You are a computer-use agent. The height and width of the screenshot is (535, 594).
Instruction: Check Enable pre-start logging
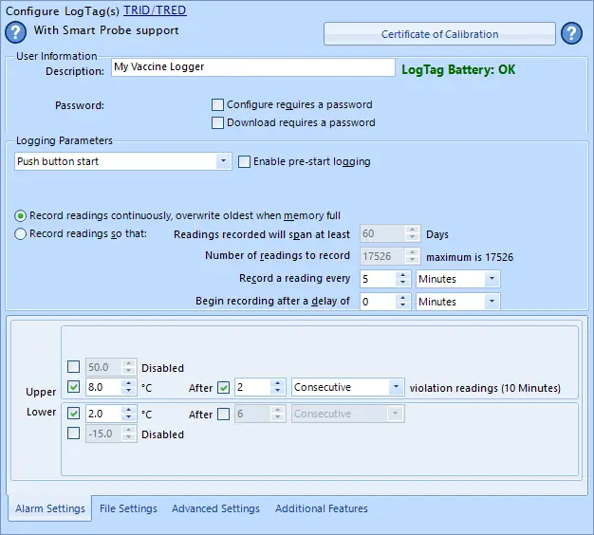(x=245, y=161)
